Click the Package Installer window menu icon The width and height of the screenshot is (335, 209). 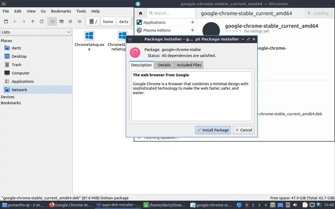tap(130, 39)
